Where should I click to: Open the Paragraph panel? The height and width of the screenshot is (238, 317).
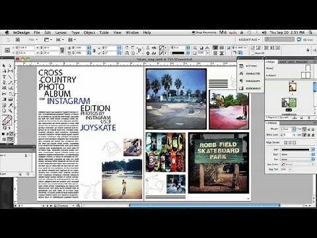(x=250, y=81)
